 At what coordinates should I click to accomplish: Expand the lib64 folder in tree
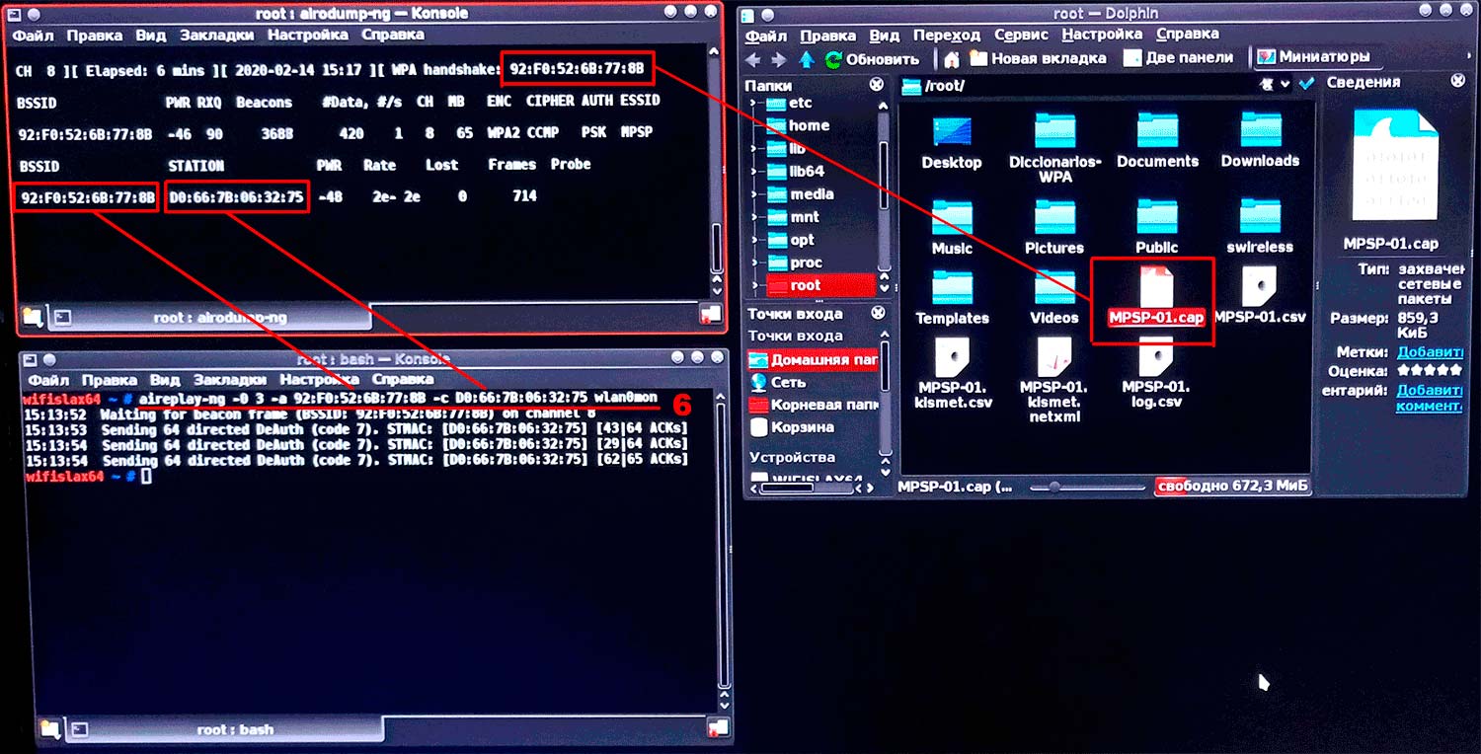[754, 172]
